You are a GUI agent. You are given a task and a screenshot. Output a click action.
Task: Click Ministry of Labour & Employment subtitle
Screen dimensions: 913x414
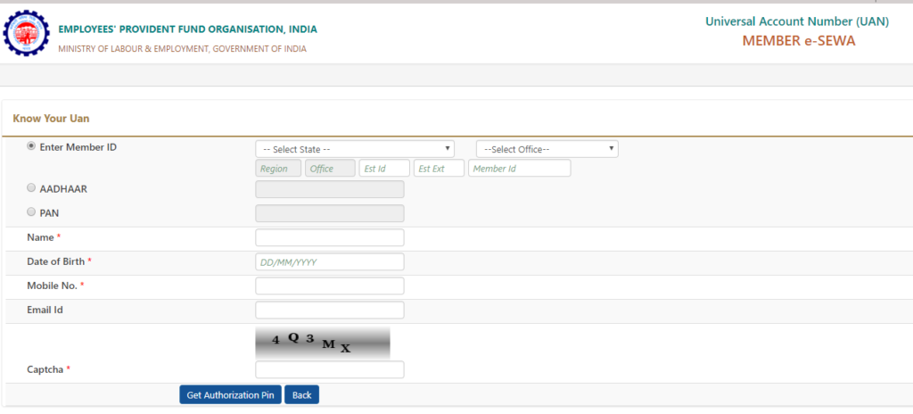[182, 49]
